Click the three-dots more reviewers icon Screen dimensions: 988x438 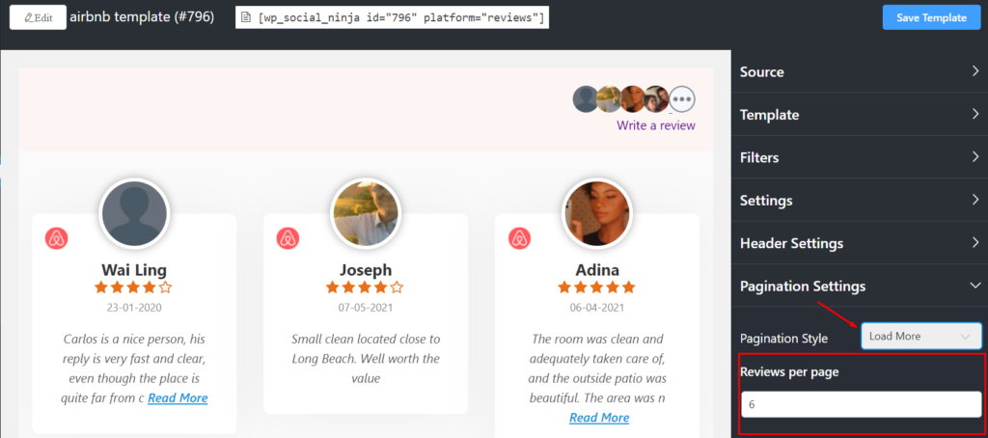[x=682, y=99]
